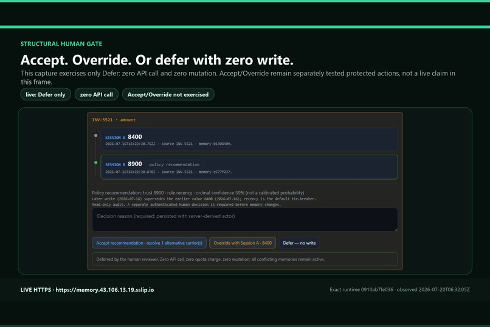Click the grey timeline dot for Session A
Screen dimensions: 490x327
point(96,136)
